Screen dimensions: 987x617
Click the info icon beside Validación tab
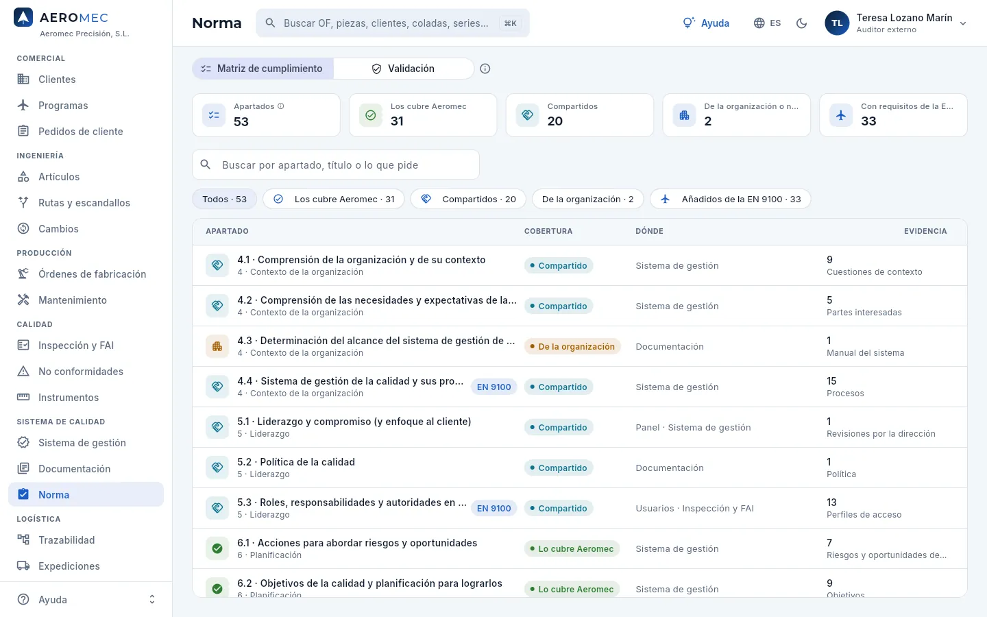click(485, 69)
